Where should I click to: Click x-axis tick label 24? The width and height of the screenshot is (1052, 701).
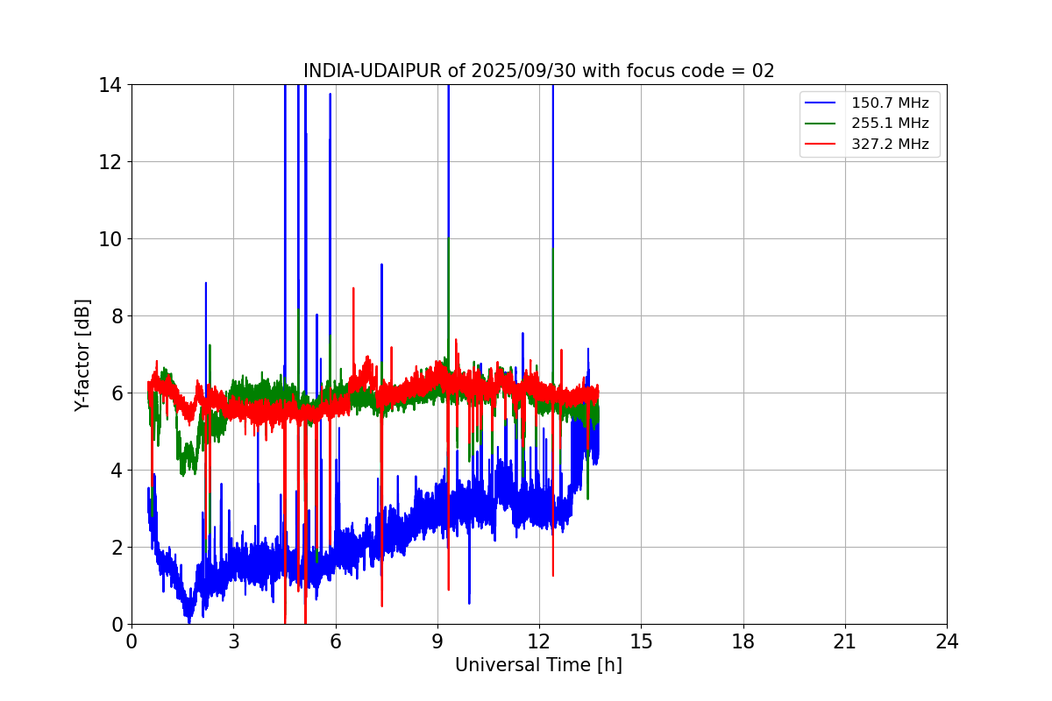[x=947, y=642]
